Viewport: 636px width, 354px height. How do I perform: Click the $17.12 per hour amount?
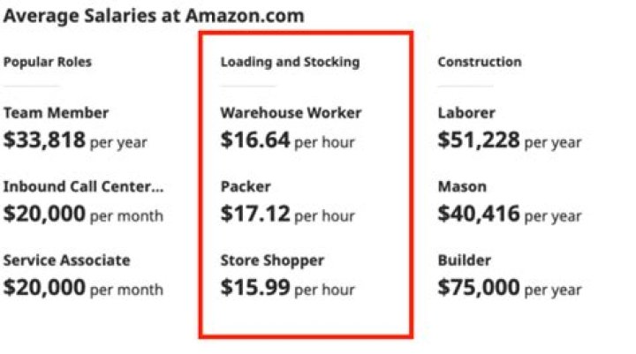[288, 215]
